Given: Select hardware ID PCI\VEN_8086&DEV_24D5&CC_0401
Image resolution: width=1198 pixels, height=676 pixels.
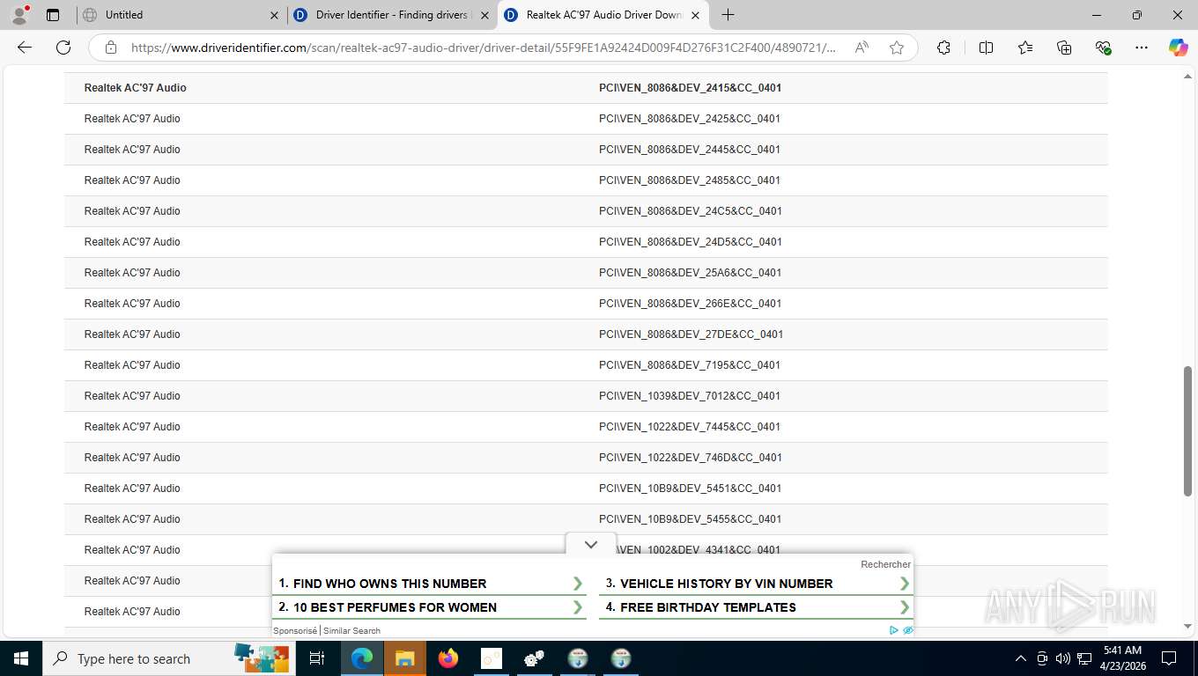Looking at the screenshot, I should point(691,242).
